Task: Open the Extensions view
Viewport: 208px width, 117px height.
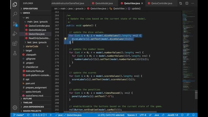Action: [15, 43]
